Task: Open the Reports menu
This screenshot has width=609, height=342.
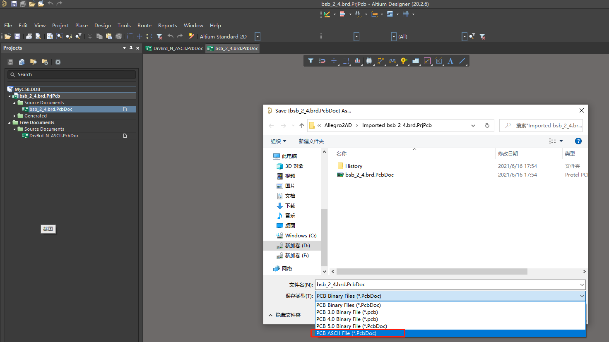Action: [167, 25]
